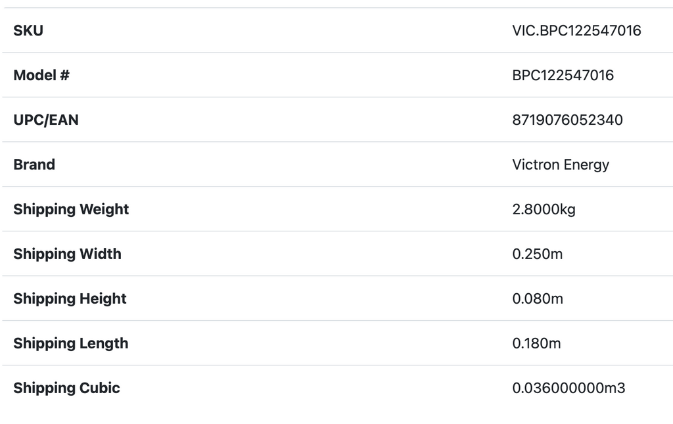Click the Shipping Height label
This screenshot has width=673, height=424.
[x=70, y=298]
